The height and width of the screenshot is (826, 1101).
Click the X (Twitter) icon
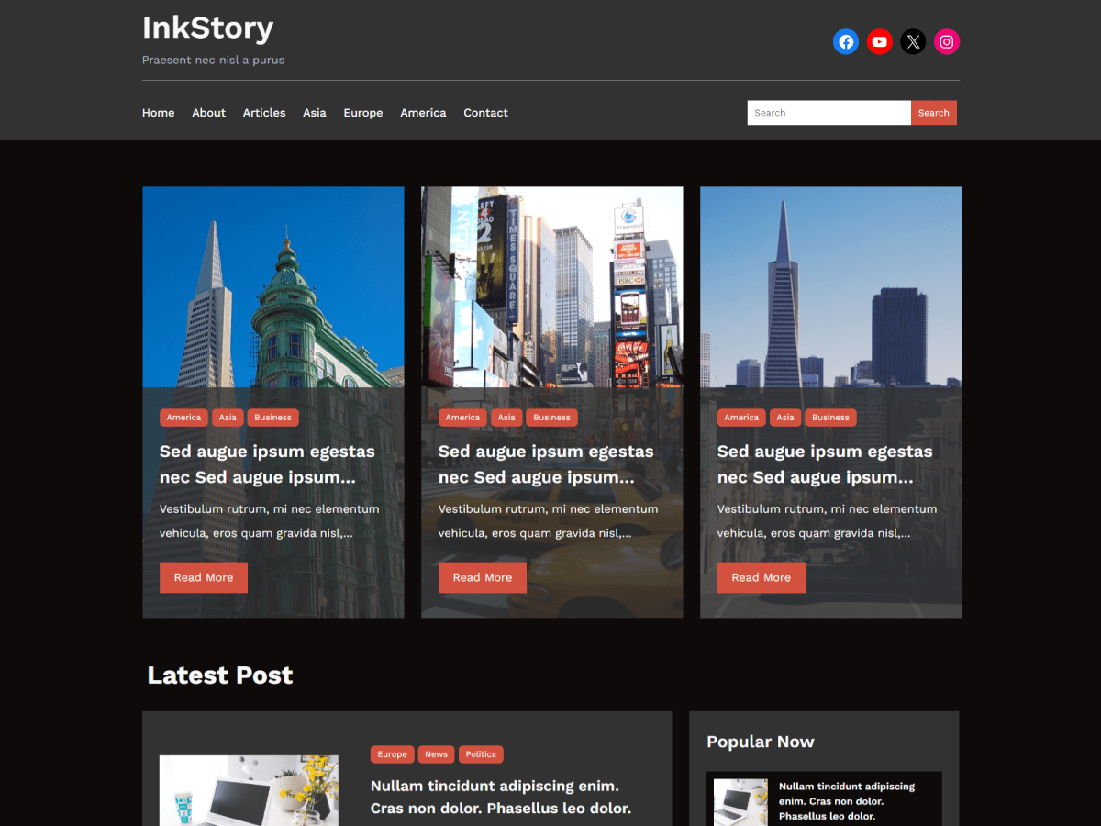913,41
